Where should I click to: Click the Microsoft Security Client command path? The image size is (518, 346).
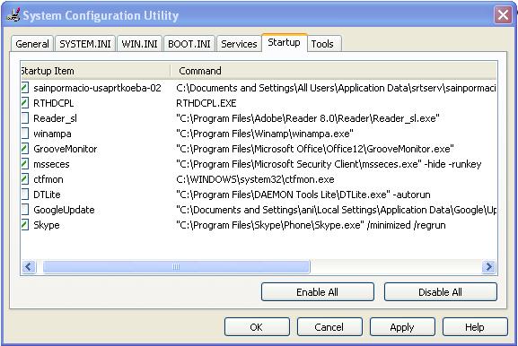pos(329,164)
